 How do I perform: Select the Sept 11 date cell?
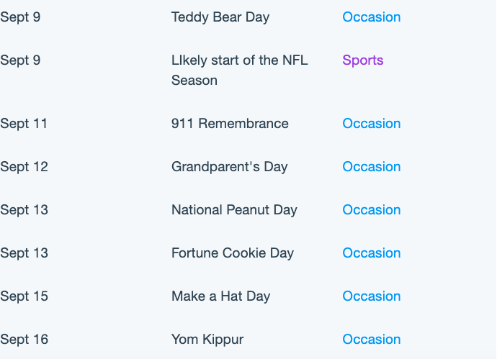24,124
